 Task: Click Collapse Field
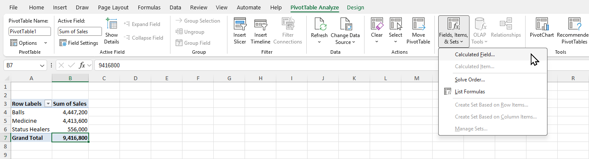point(144,38)
